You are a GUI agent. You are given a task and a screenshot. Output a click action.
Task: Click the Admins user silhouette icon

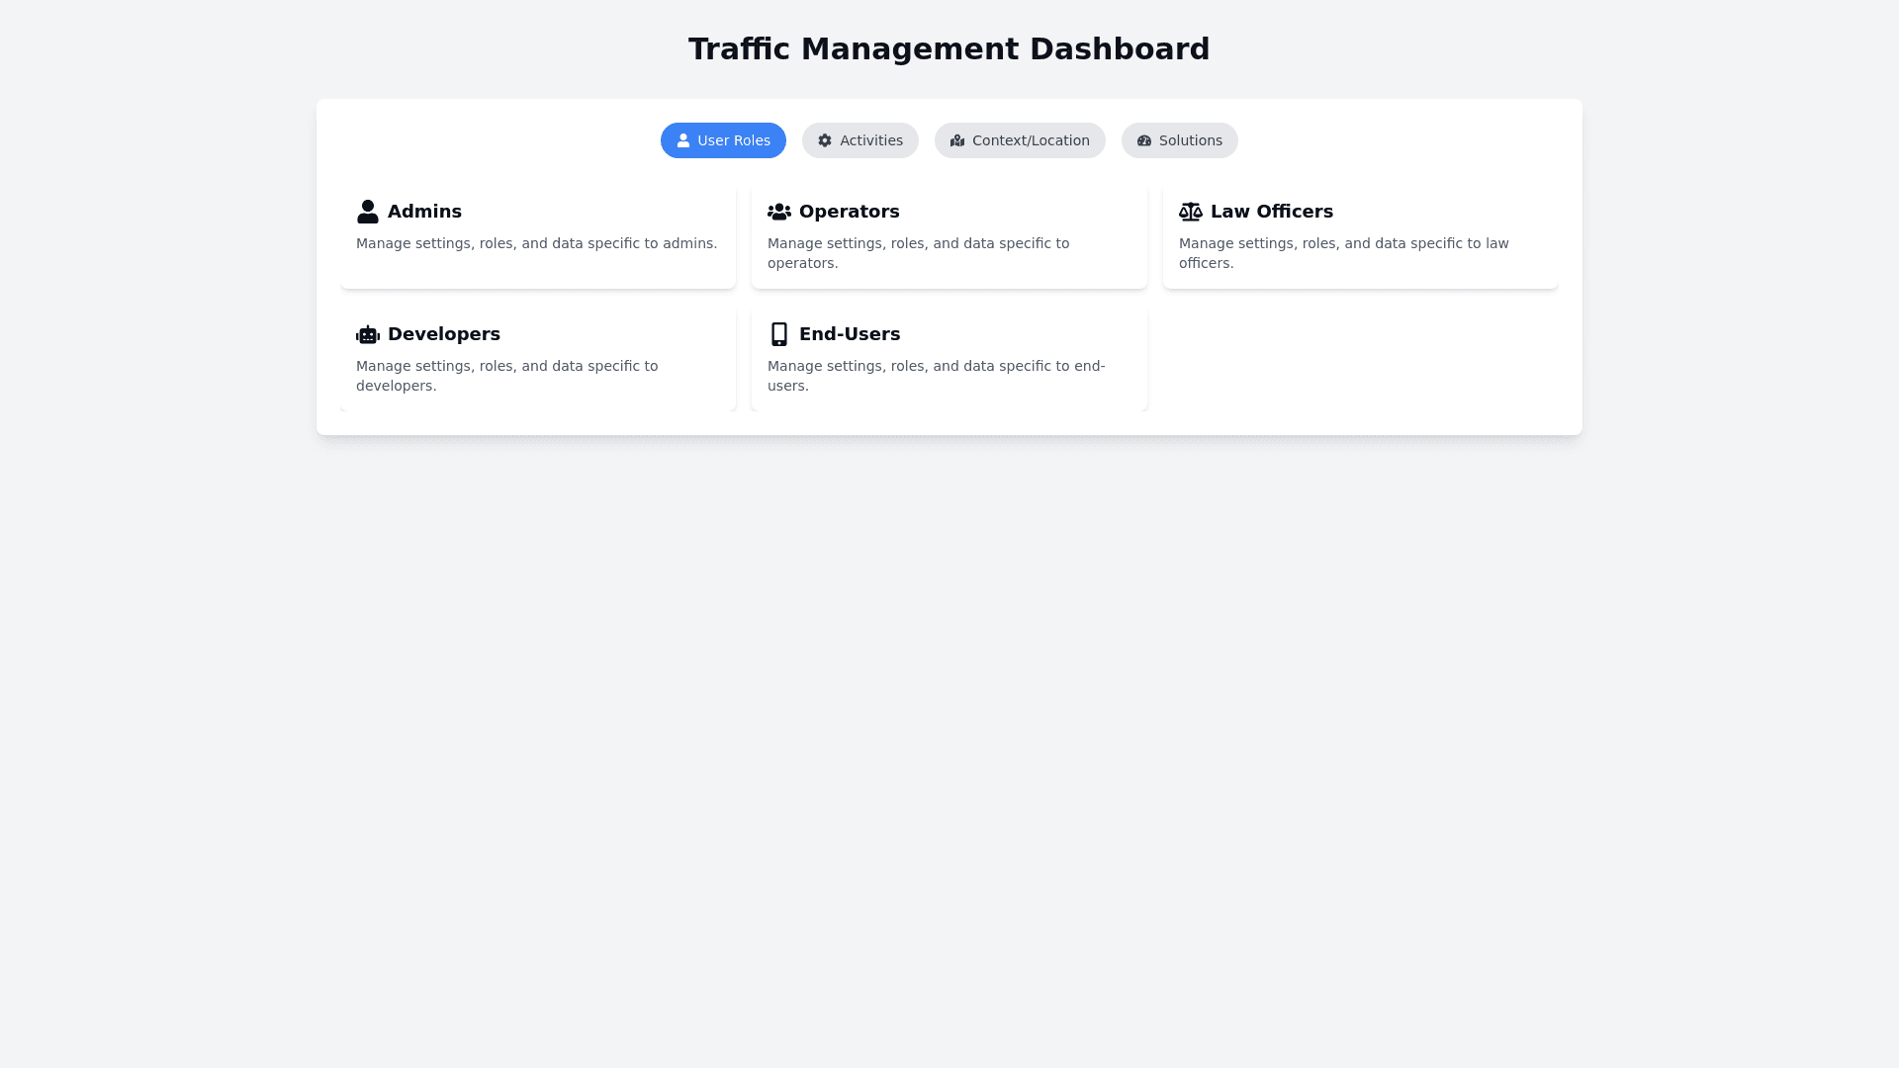(x=368, y=212)
